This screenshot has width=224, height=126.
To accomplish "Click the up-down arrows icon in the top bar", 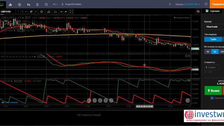I will [x=29, y=5].
